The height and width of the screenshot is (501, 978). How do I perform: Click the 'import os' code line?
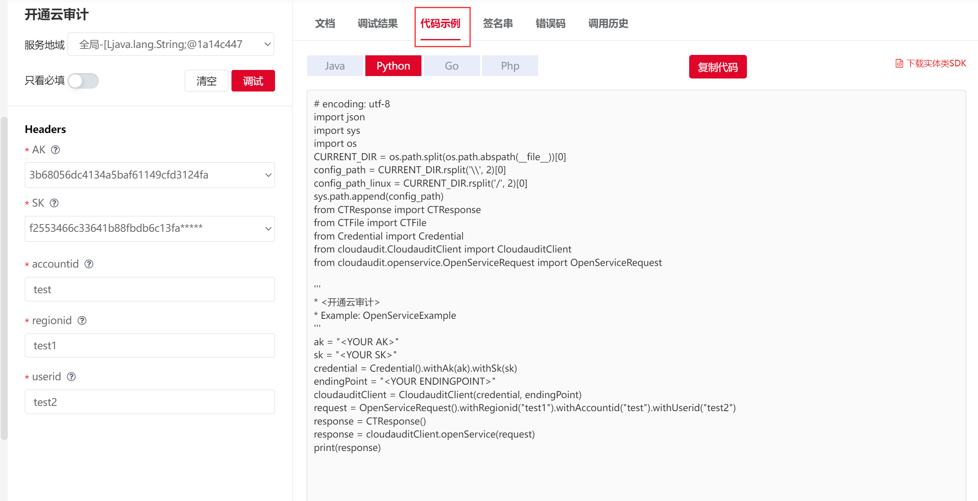pos(335,144)
